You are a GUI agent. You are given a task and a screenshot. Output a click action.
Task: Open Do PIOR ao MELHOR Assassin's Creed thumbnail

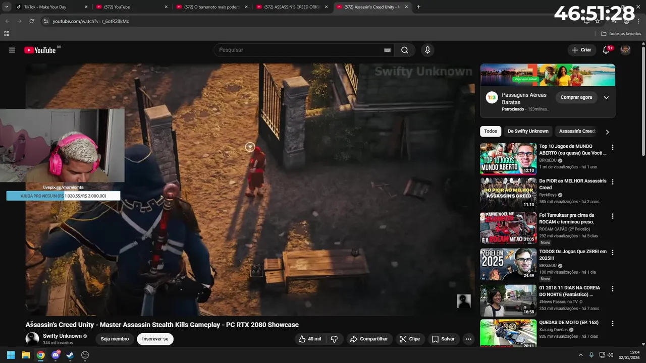[x=508, y=193]
